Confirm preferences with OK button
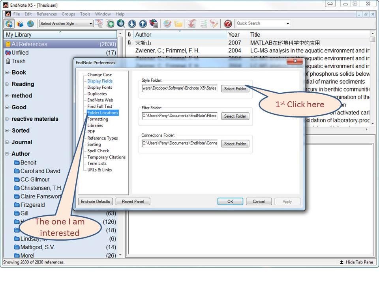 230,202
